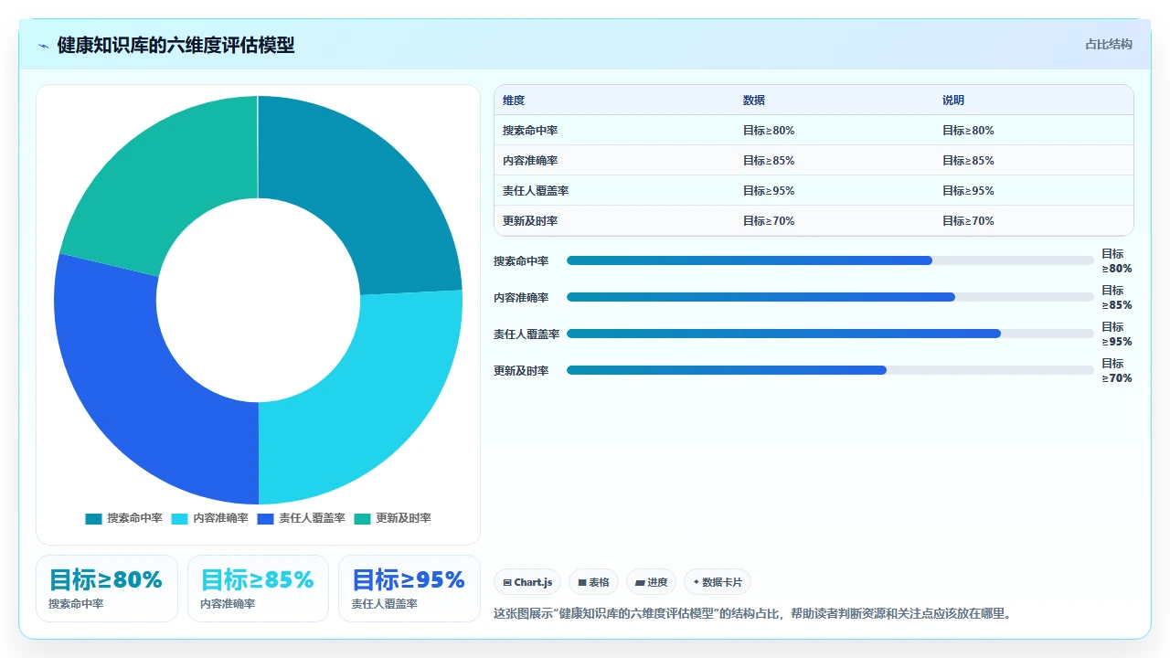This screenshot has height=658, width=1170.
Task: Click the 数据 table column header
Action: pyautogui.click(x=754, y=101)
